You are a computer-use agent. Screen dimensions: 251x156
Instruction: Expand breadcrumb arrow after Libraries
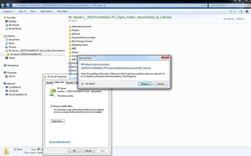click(29, 5)
